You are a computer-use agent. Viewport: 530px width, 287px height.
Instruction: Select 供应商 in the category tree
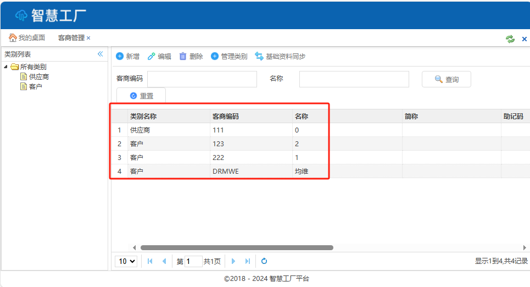coord(38,77)
